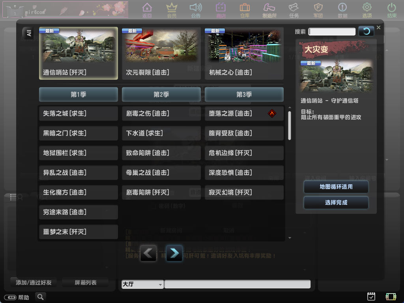
Task: Click the 通信哨站 preview image in detail panel
Action: click(336, 77)
